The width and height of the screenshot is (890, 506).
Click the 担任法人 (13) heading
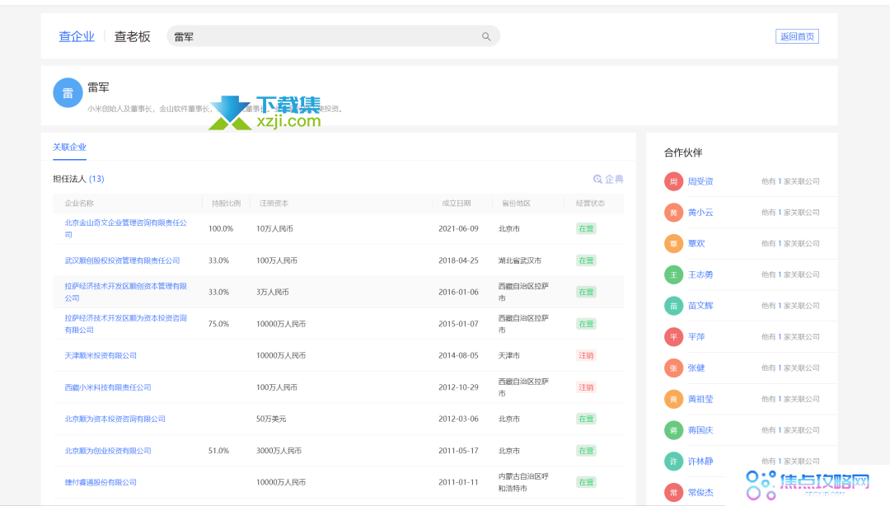click(78, 179)
